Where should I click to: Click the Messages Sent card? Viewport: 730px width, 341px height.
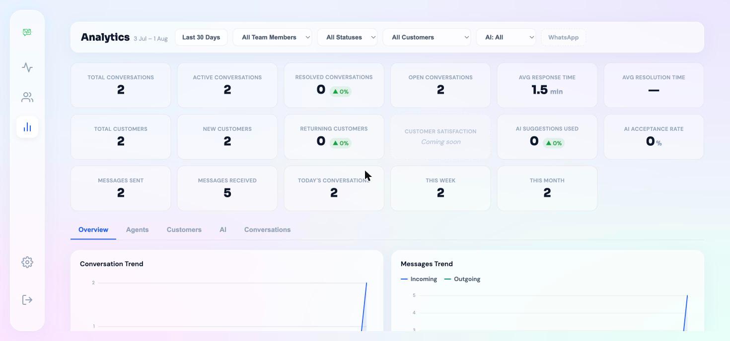[121, 188]
